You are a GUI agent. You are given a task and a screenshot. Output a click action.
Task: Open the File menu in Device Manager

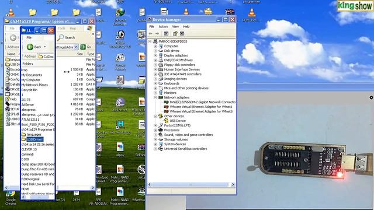tap(152, 27)
